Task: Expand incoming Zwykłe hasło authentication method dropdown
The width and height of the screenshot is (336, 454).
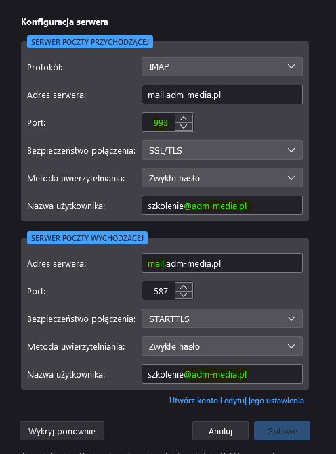Action: coord(222,178)
